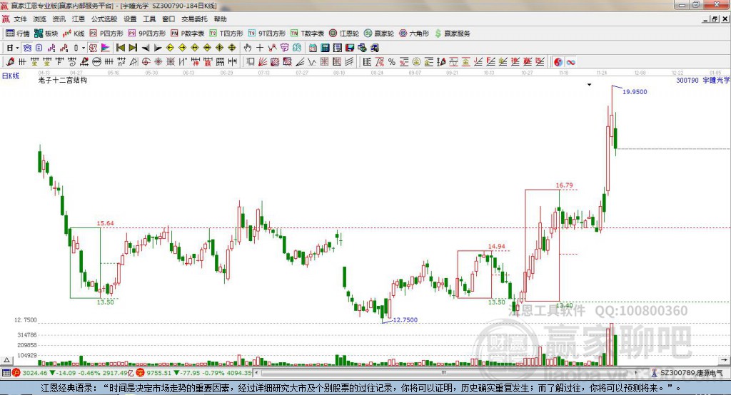
Task: Open the 帮助 menu
Action: tap(220, 19)
